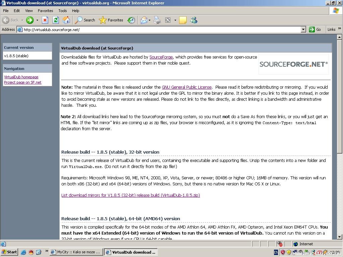Click the full-screen size toolbar icon
This screenshot has height=257, width=343.
point(168,20)
